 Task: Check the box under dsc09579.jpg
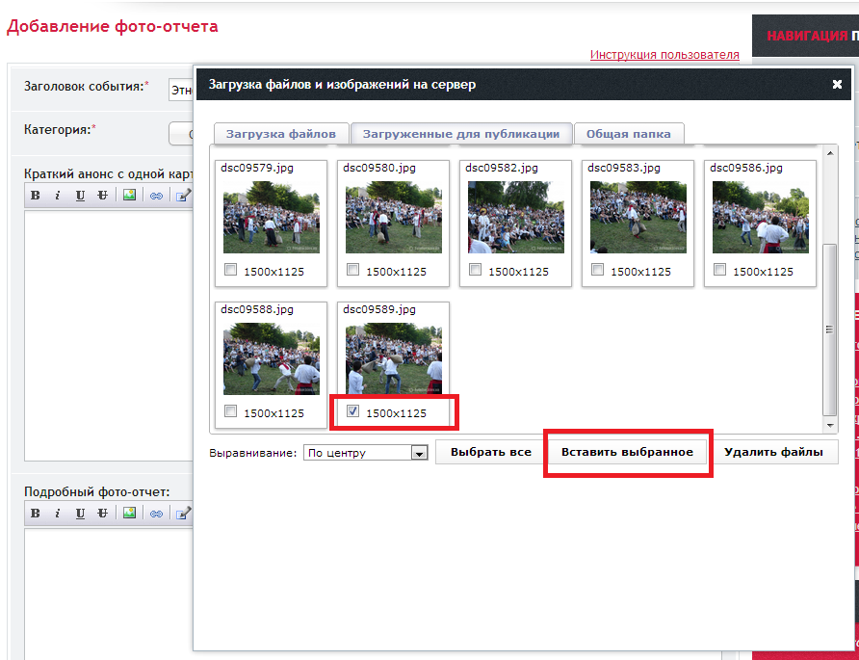pyautogui.click(x=230, y=271)
